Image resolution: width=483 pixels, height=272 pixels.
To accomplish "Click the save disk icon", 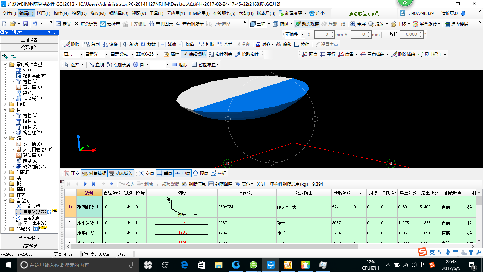I will click(25, 24).
